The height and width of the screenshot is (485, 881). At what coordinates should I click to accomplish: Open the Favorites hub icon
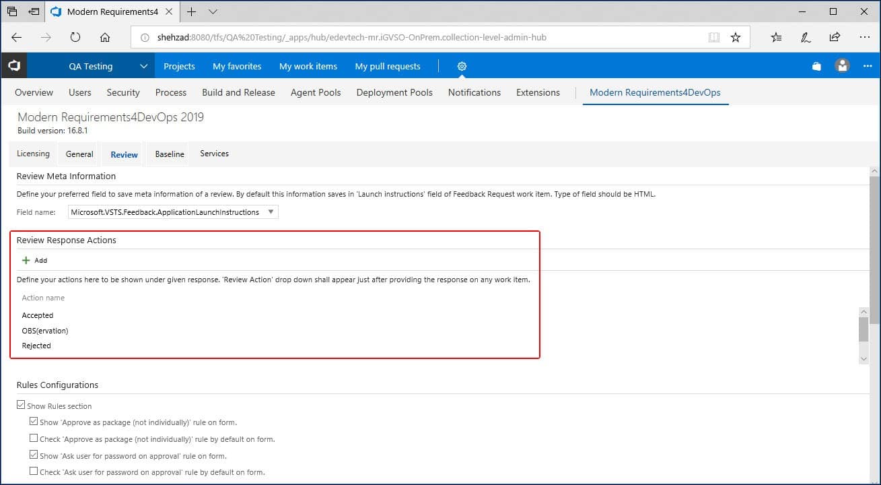777,38
